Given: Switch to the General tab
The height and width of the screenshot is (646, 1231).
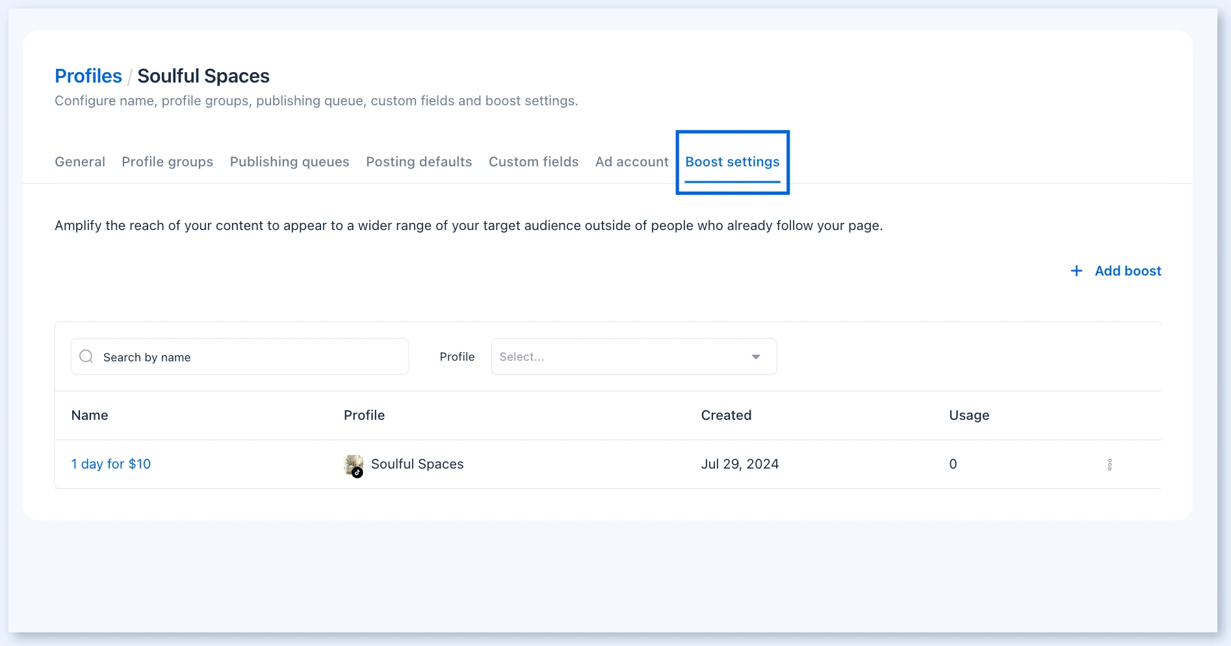Looking at the screenshot, I should pos(80,162).
